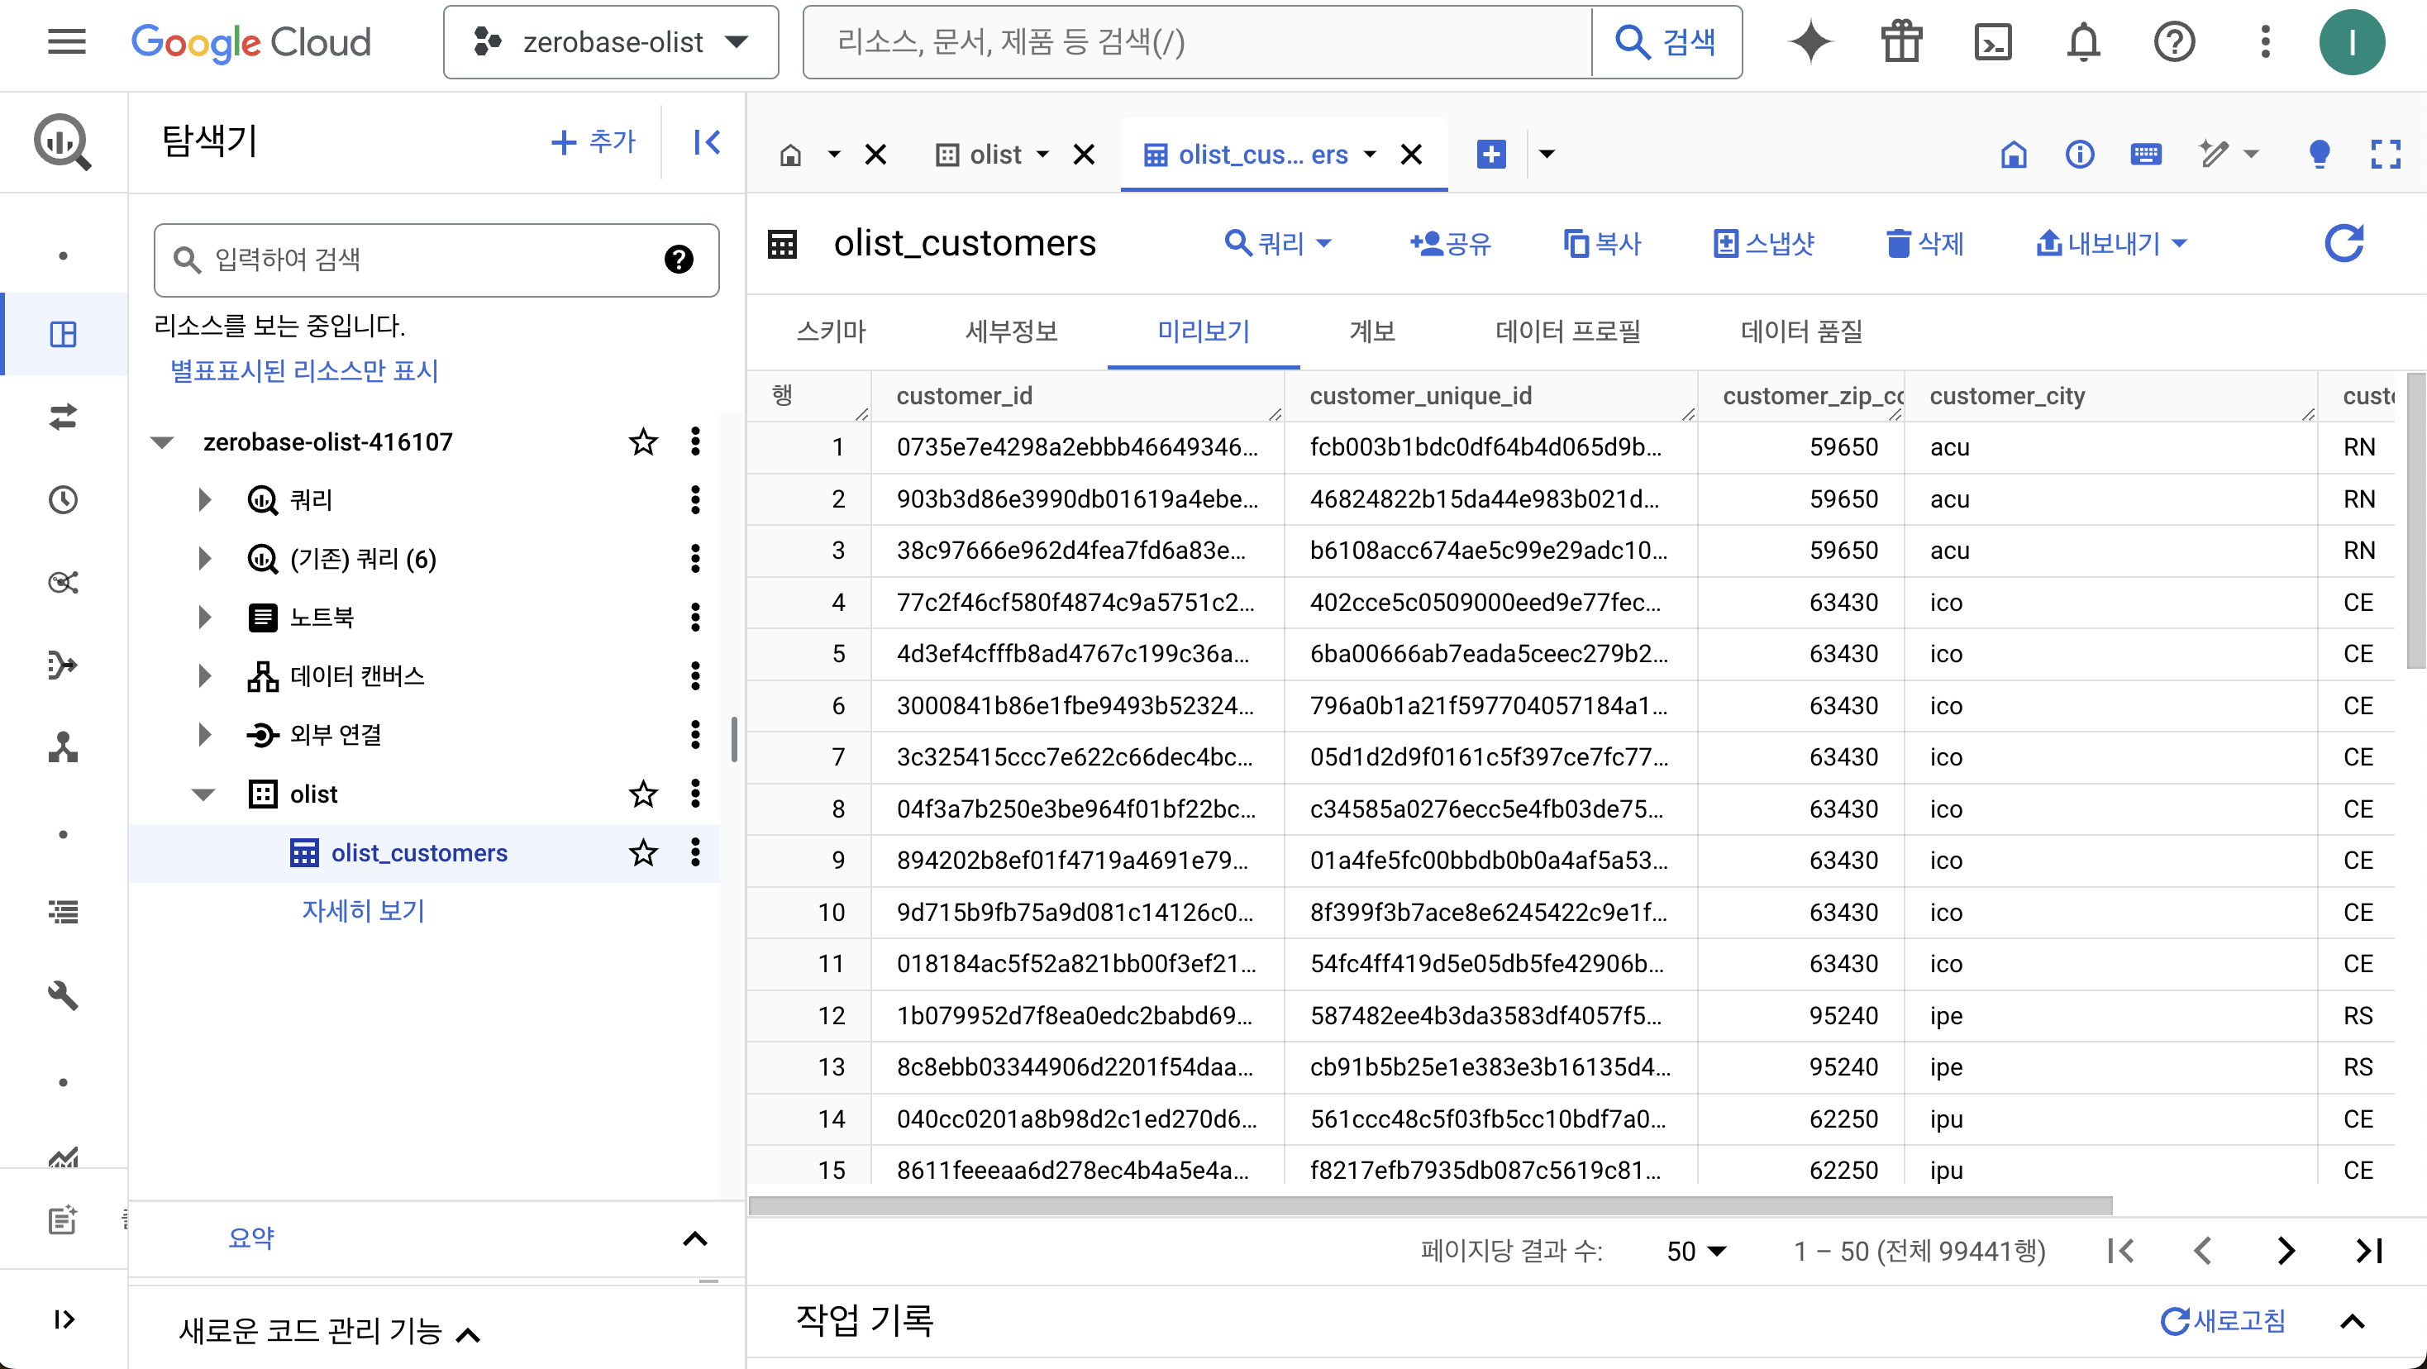Toggle full screen mode icon
The width and height of the screenshot is (2427, 1369).
click(x=2385, y=154)
